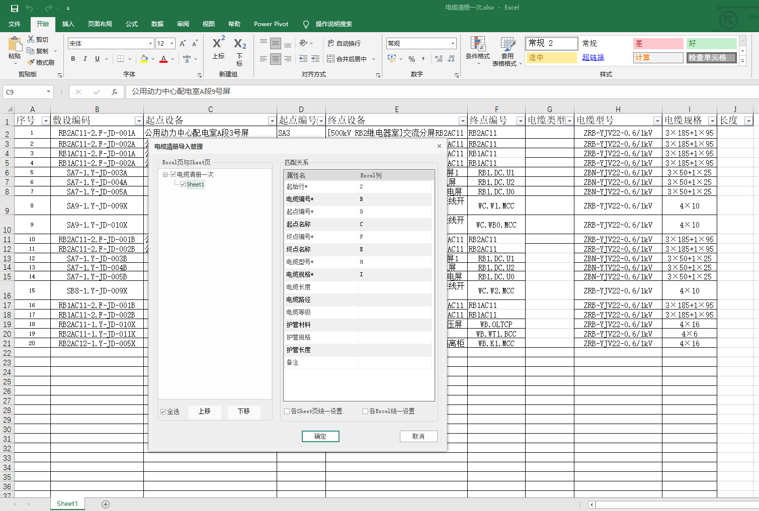The height and width of the screenshot is (511, 759).
Task: Open the font name dropdown 宋体
Action: click(150, 44)
